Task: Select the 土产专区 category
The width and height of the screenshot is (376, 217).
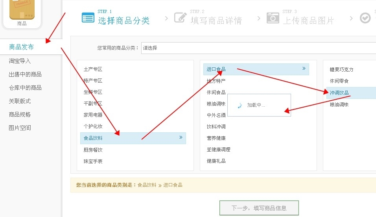Action: 93,69
